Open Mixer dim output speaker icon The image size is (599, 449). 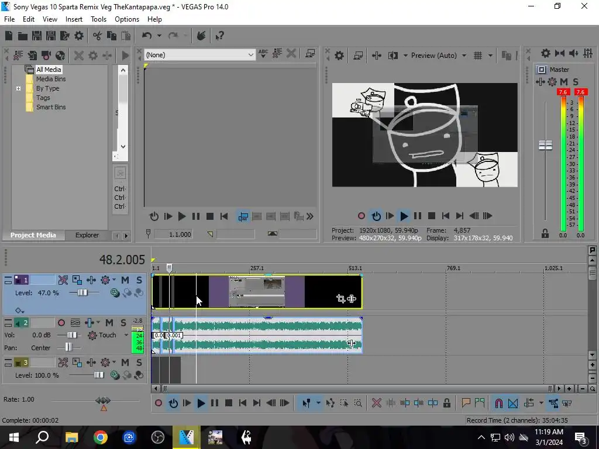pyautogui.click(x=573, y=53)
